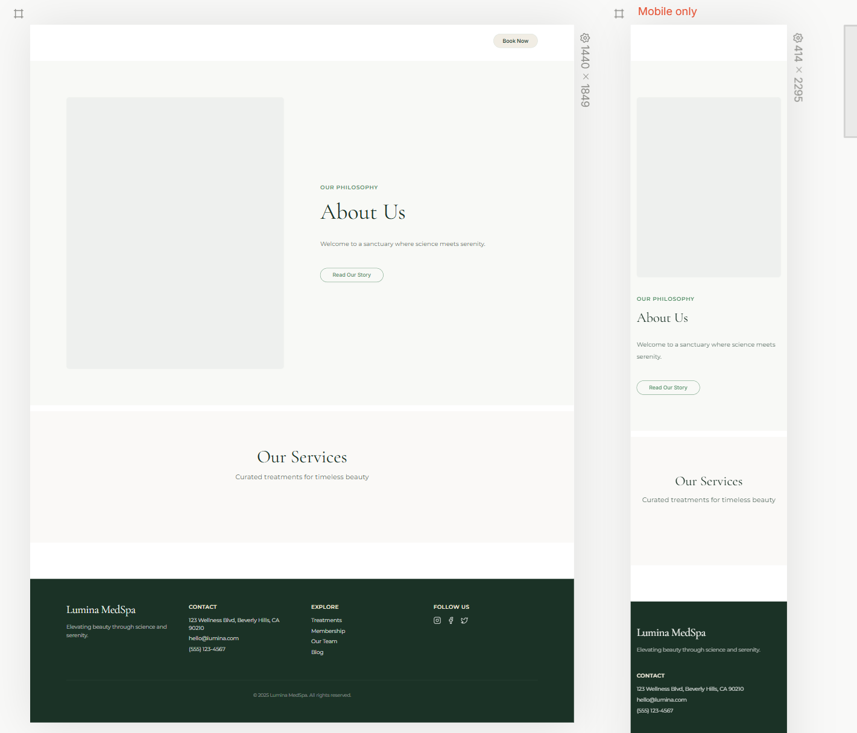The image size is (857, 733).
Task: Select the Mobile only frame label
Action: click(x=667, y=11)
